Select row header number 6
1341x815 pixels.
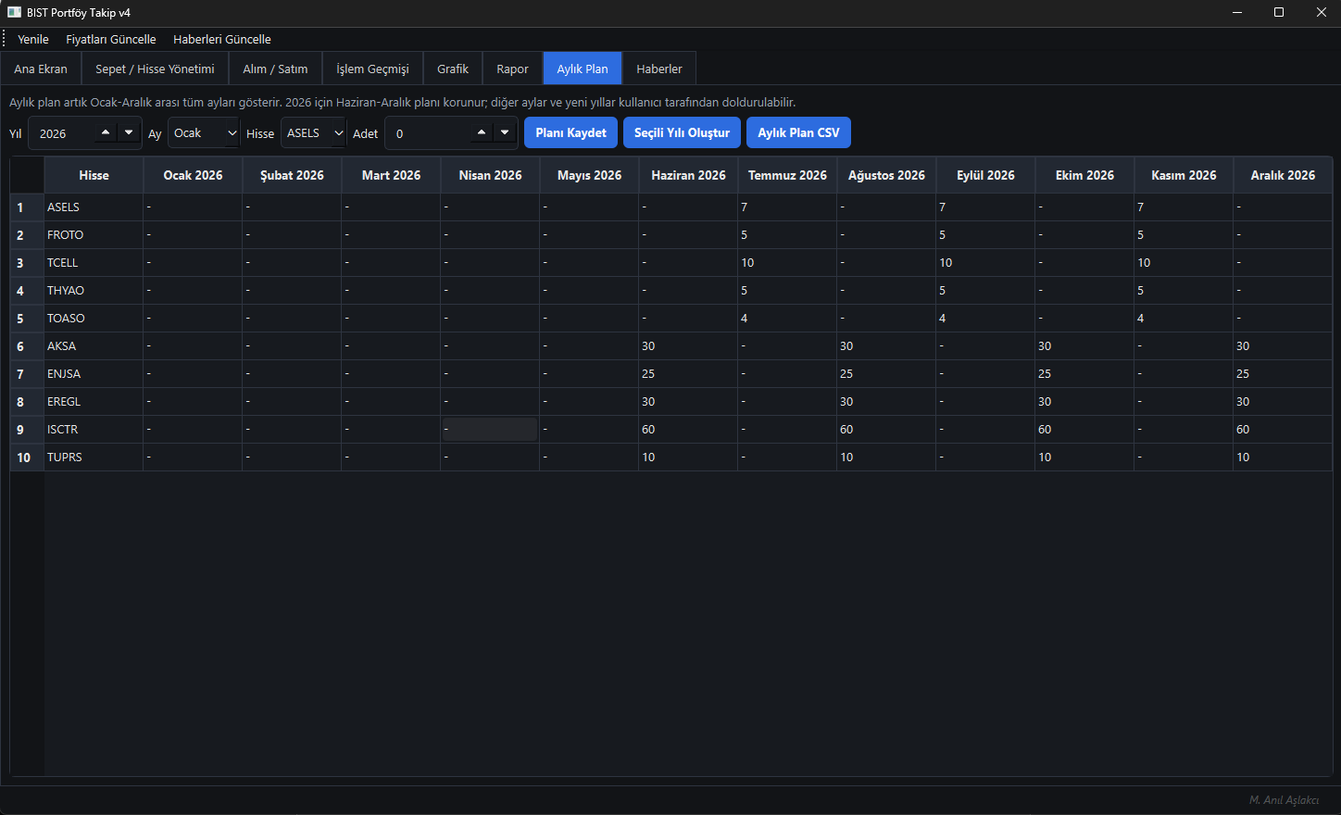[27, 346]
